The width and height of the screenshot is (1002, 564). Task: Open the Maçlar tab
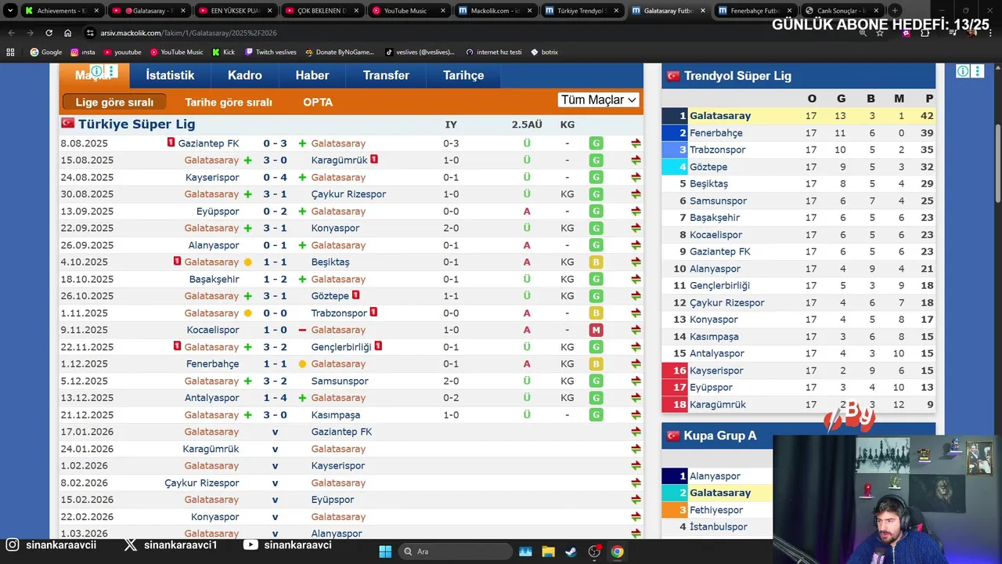(x=94, y=75)
